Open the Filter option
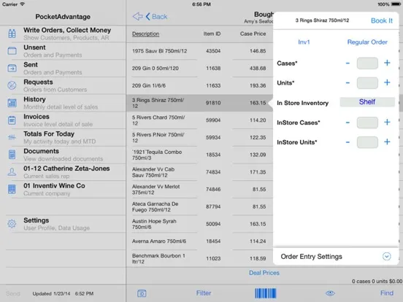The width and height of the screenshot is (403, 302). (204, 293)
